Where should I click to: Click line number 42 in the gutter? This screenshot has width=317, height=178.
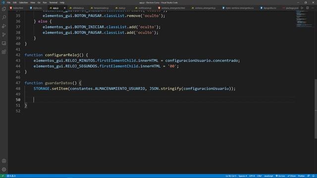click(18, 55)
